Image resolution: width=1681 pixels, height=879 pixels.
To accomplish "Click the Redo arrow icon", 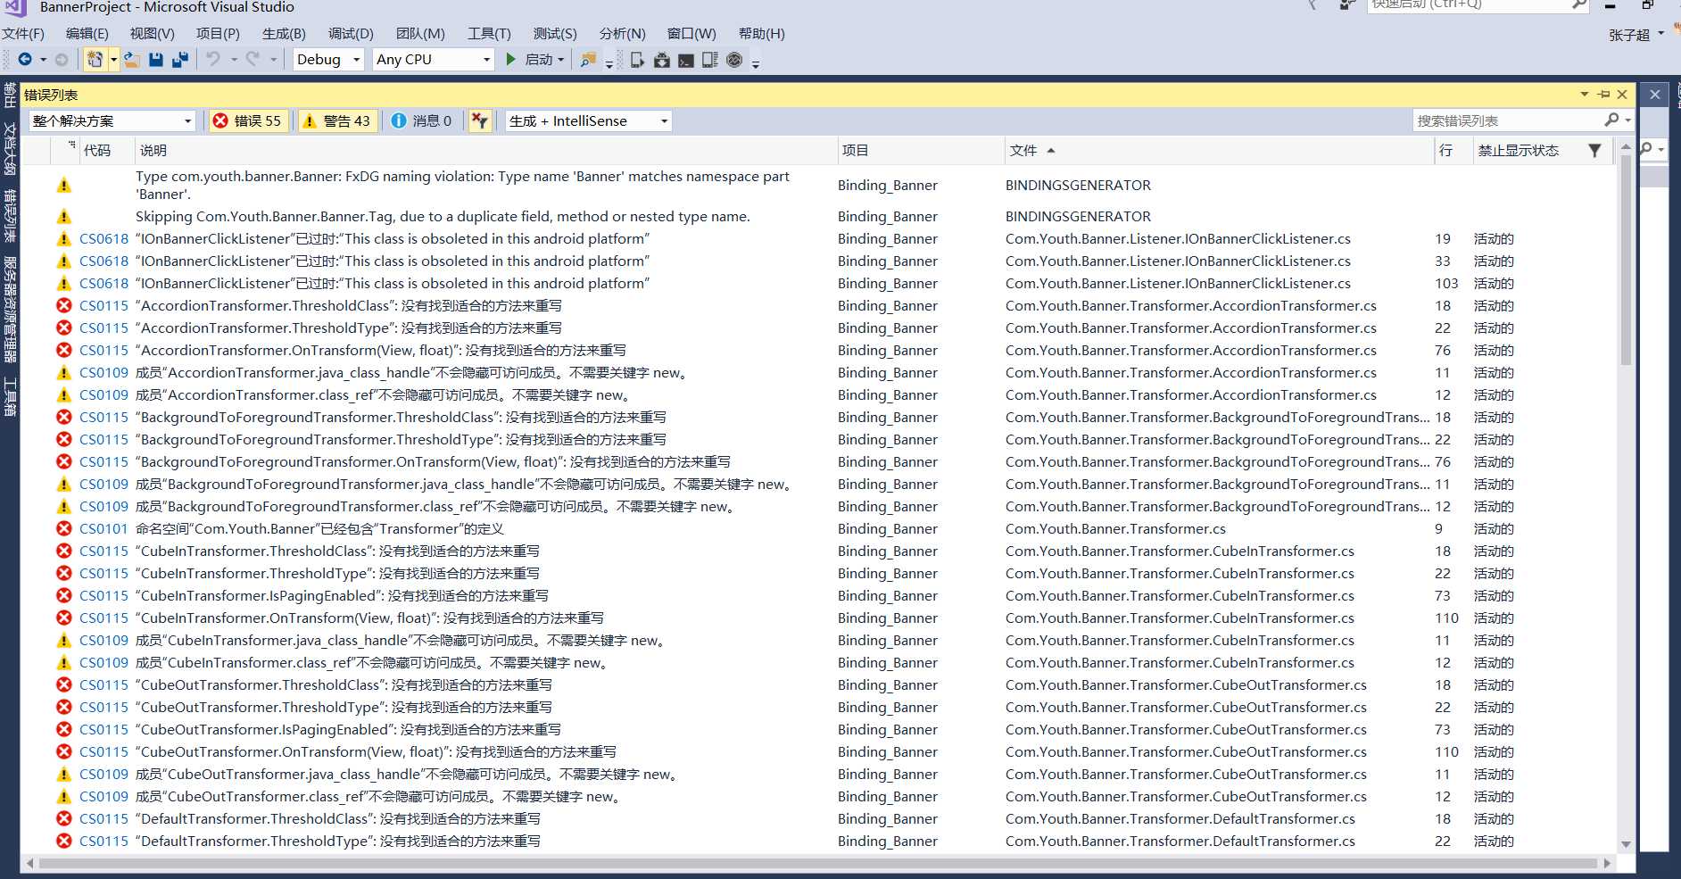I will pos(253,60).
